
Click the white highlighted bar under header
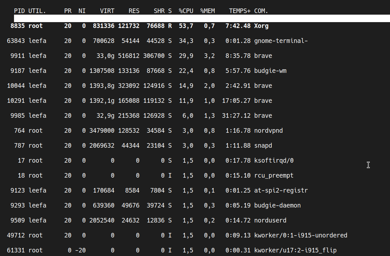click(202, 18)
